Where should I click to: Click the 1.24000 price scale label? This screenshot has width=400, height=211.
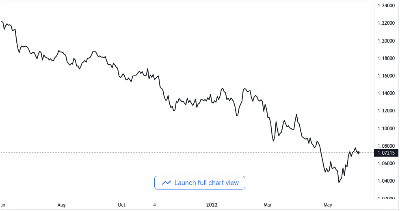(x=386, y=6)
